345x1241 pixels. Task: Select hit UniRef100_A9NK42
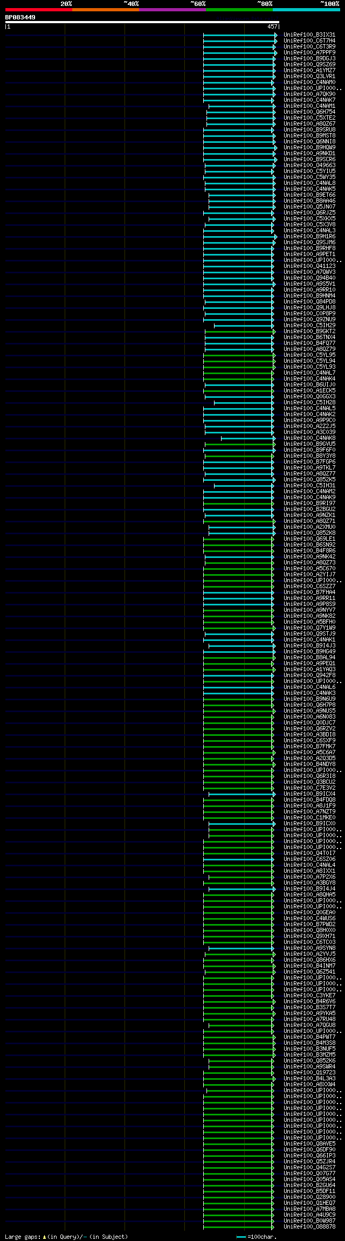[x=309, y=557]
